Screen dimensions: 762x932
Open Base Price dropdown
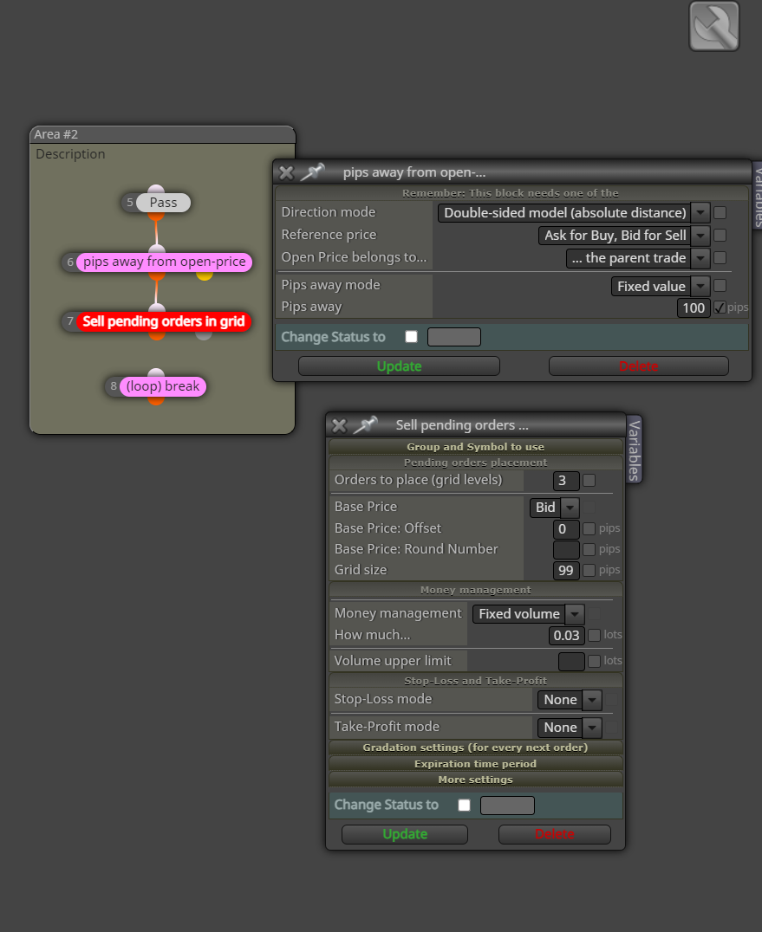(570, 508)
